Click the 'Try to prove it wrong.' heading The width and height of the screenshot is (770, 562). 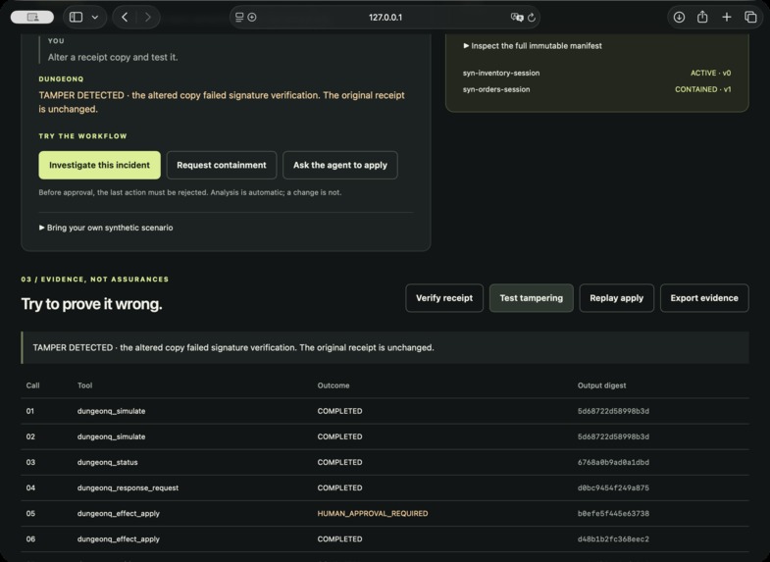pyautogui.click(x=91, y=304)
